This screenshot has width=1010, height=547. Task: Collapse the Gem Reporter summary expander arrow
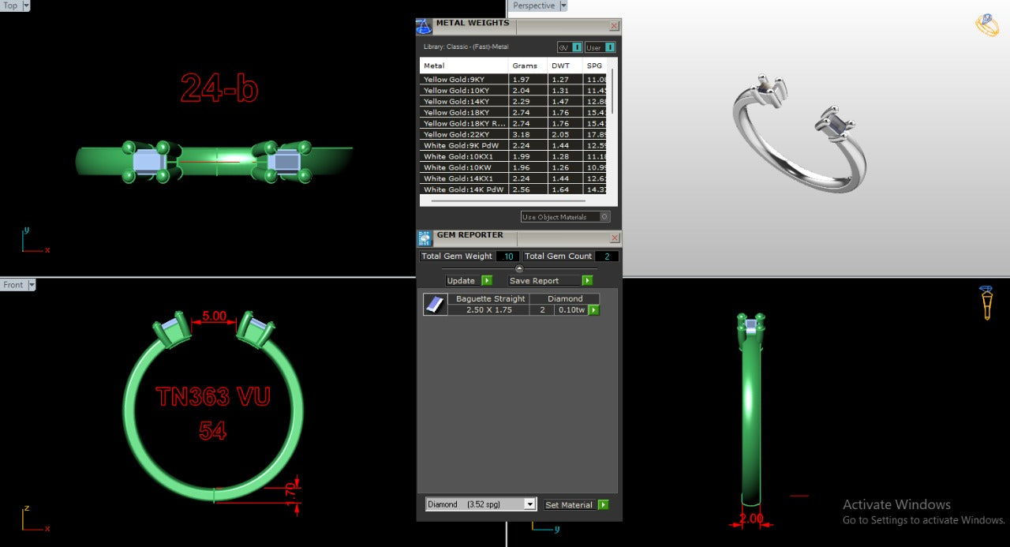tap(519, 268)
